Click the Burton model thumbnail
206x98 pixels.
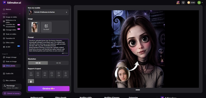coord(31,12)
